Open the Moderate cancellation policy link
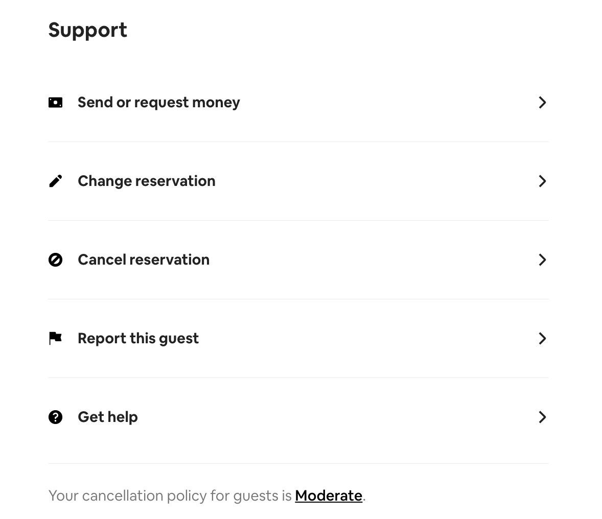The width and height of the screenshot is (602, 519). tap(329, 496)
